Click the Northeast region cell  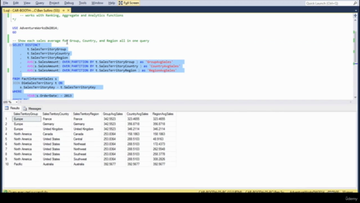(87, 144)
